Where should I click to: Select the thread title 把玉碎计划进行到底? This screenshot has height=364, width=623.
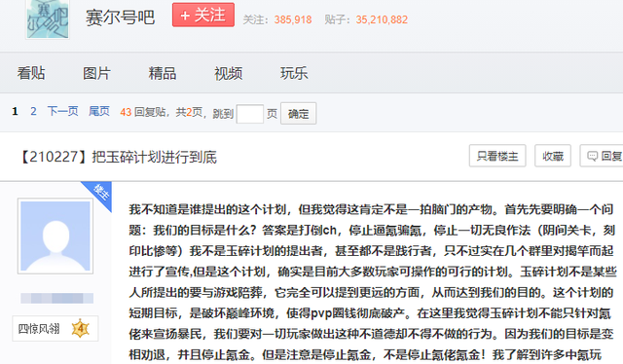(155, 157)
